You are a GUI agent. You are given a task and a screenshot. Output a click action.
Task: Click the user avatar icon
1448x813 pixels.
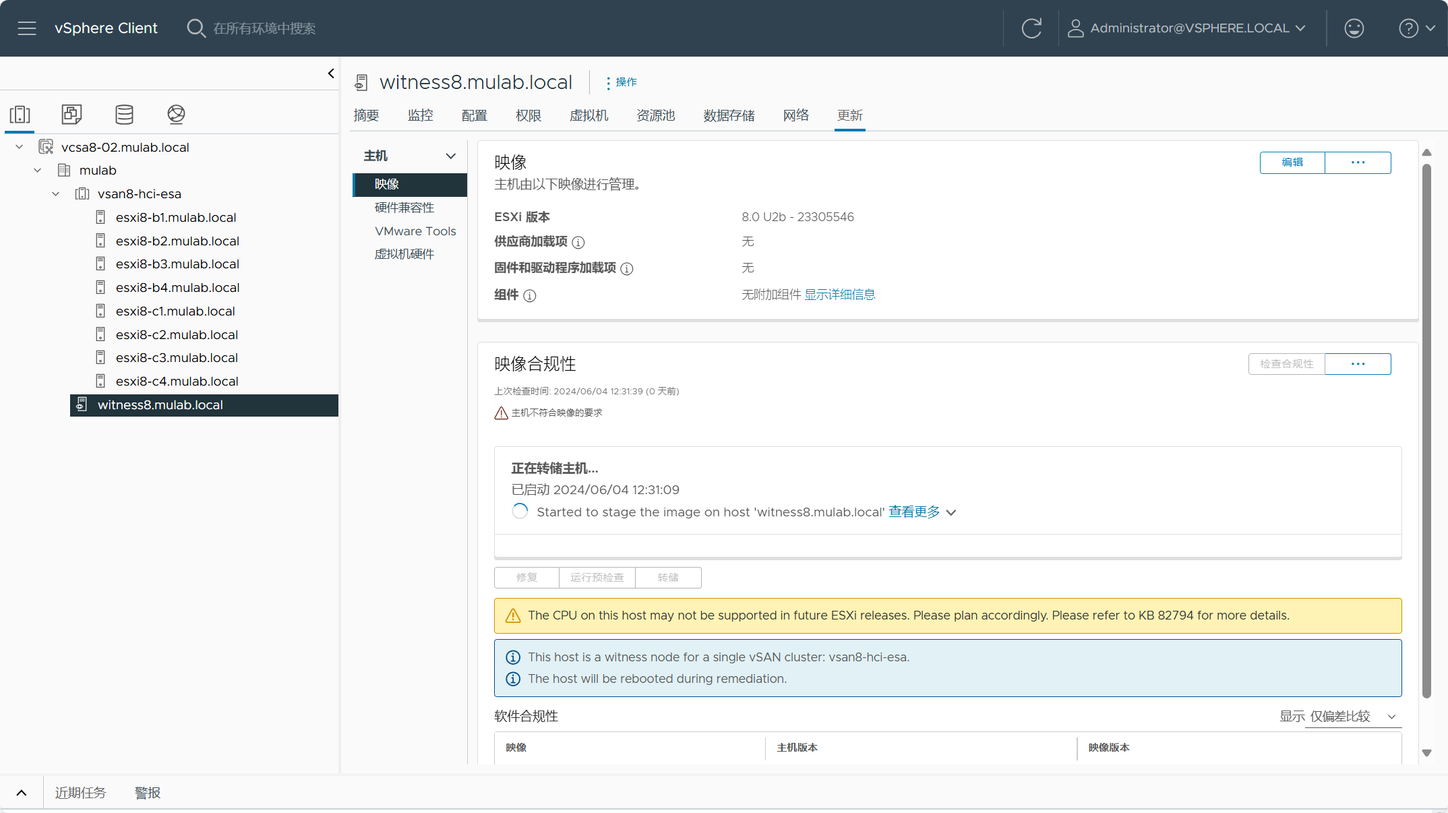click(1075, 28)
